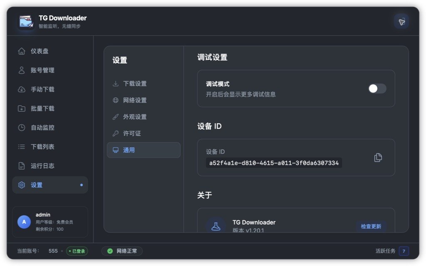Select 设置 in the left sidebar
Viewport: 426px width, 266px height.
coord(50,185)
